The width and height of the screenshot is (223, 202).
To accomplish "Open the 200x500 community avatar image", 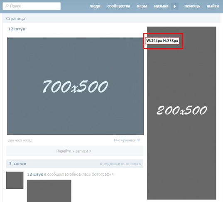I will (x=181, y=113).
